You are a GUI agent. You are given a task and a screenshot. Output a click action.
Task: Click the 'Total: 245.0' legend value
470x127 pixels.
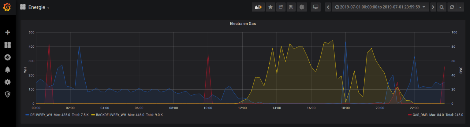454,115
